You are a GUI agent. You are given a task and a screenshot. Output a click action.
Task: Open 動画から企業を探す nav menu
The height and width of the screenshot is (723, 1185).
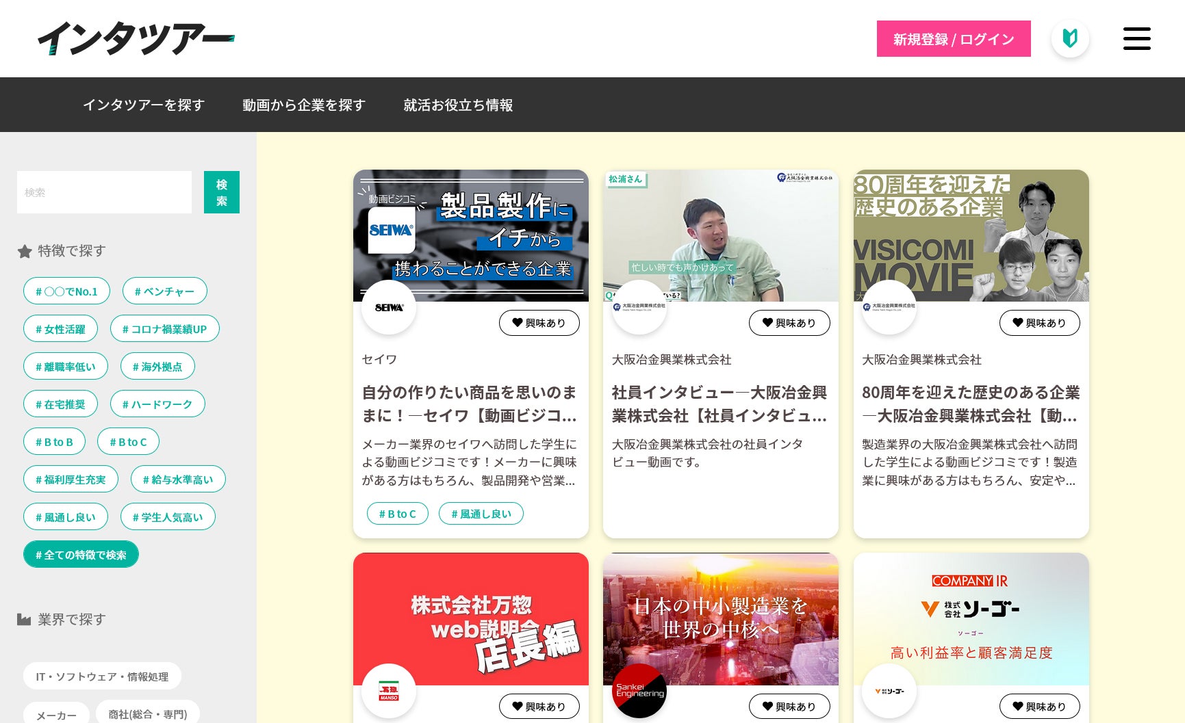point(304,105)
